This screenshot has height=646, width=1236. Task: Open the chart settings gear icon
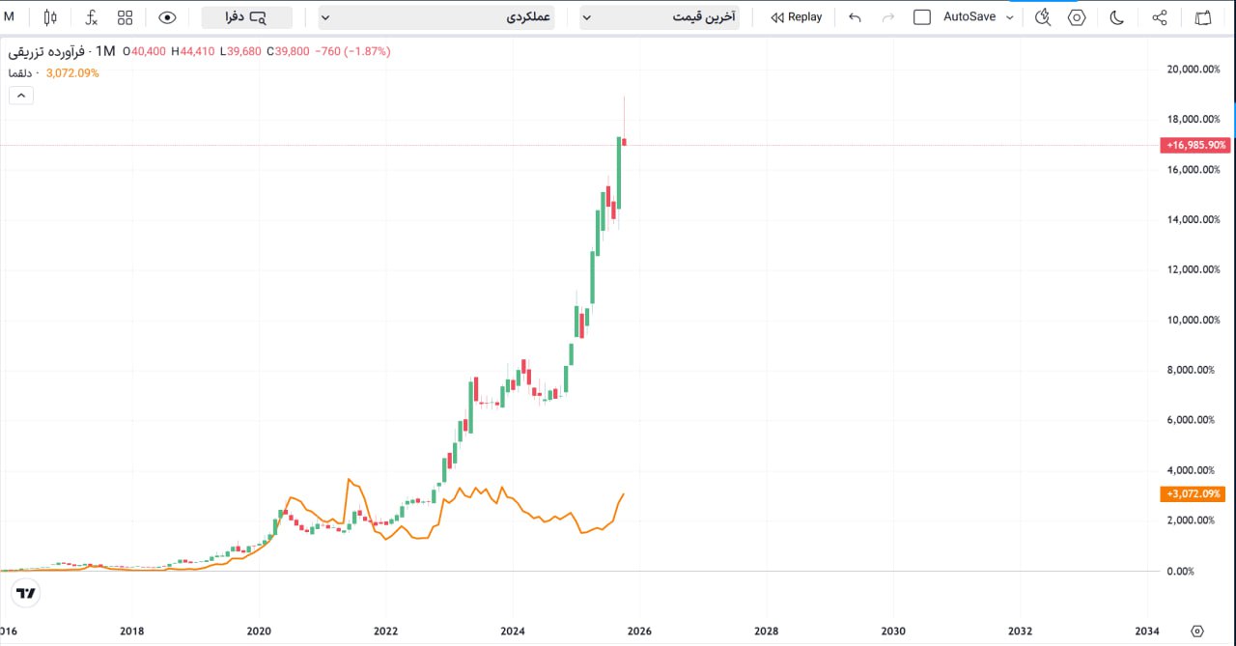[1077, 16]
